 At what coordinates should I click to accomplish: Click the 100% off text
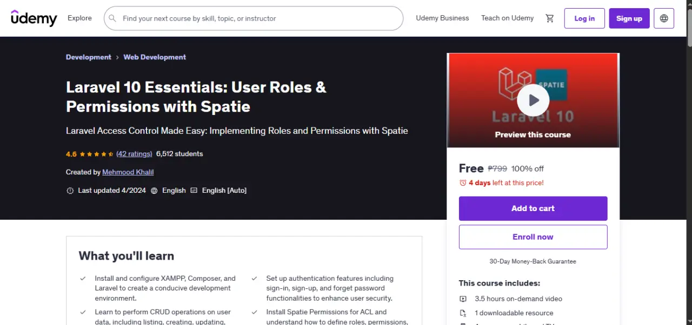point(528,168)
